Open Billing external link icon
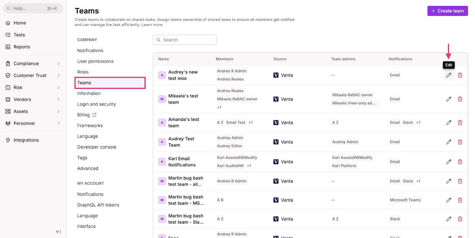Image resolution: width=475 pixels, height=238 pixels. tap(94, 115)
